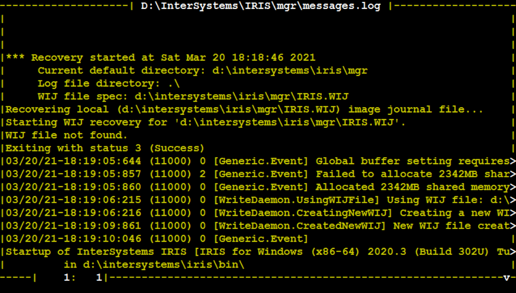The width and height of the screenshot is (516, 293).
Task: Click the scroll-down 'v' marker at bottom right
Action: pos(507,277)
